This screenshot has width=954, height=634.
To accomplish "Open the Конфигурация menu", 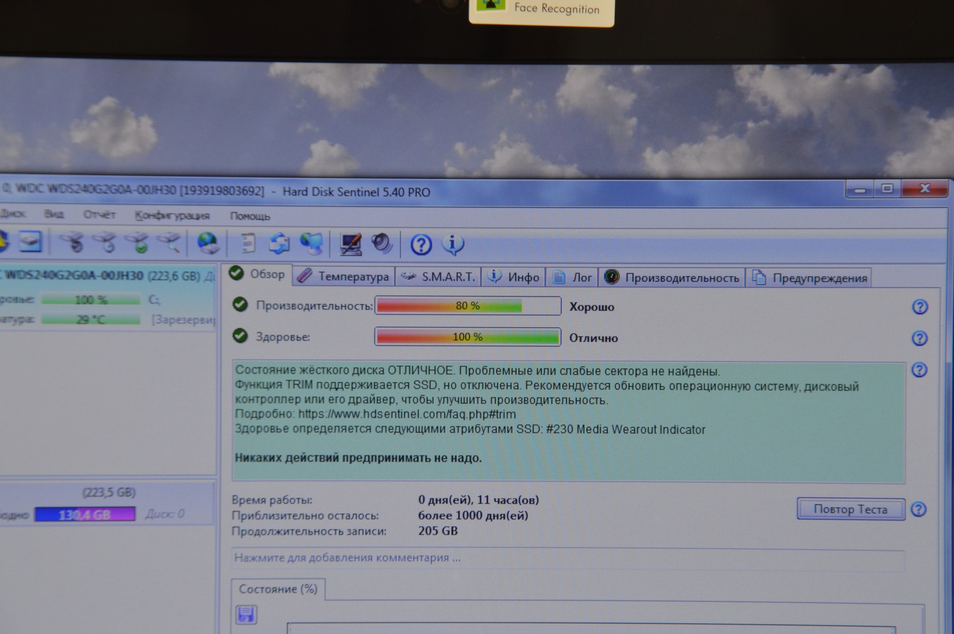I will point(172,215).
